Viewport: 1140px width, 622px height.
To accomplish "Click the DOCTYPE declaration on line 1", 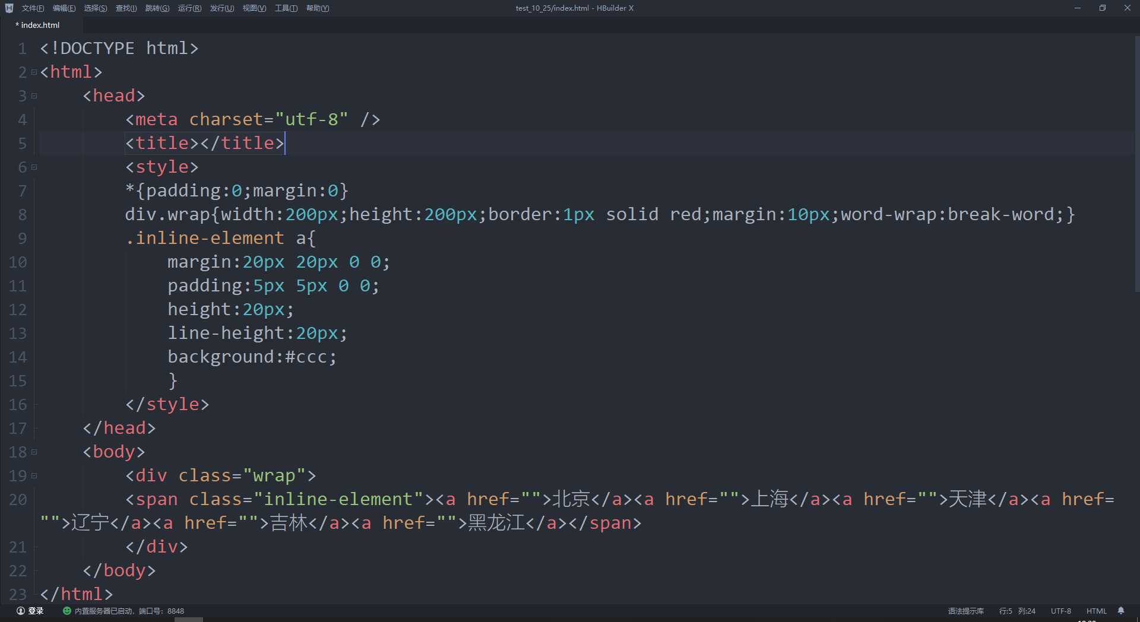I will pos(119,48).
